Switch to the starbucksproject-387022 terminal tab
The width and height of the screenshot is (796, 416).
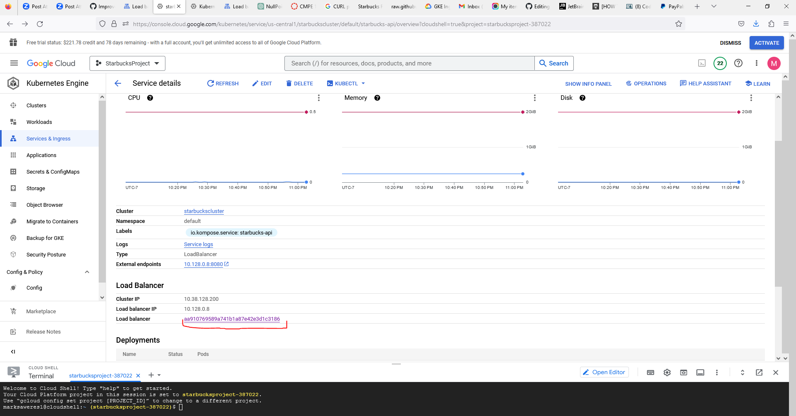[102, 375]
